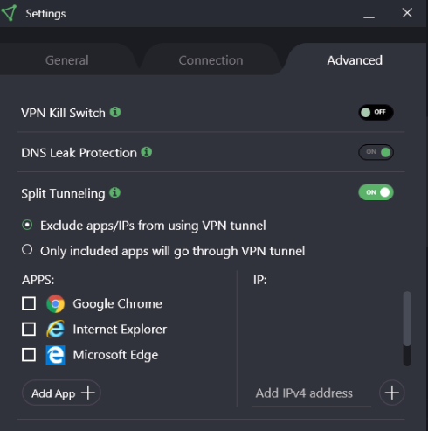Open the General settings tab
The image size is (428, 431).
point(67,60)
